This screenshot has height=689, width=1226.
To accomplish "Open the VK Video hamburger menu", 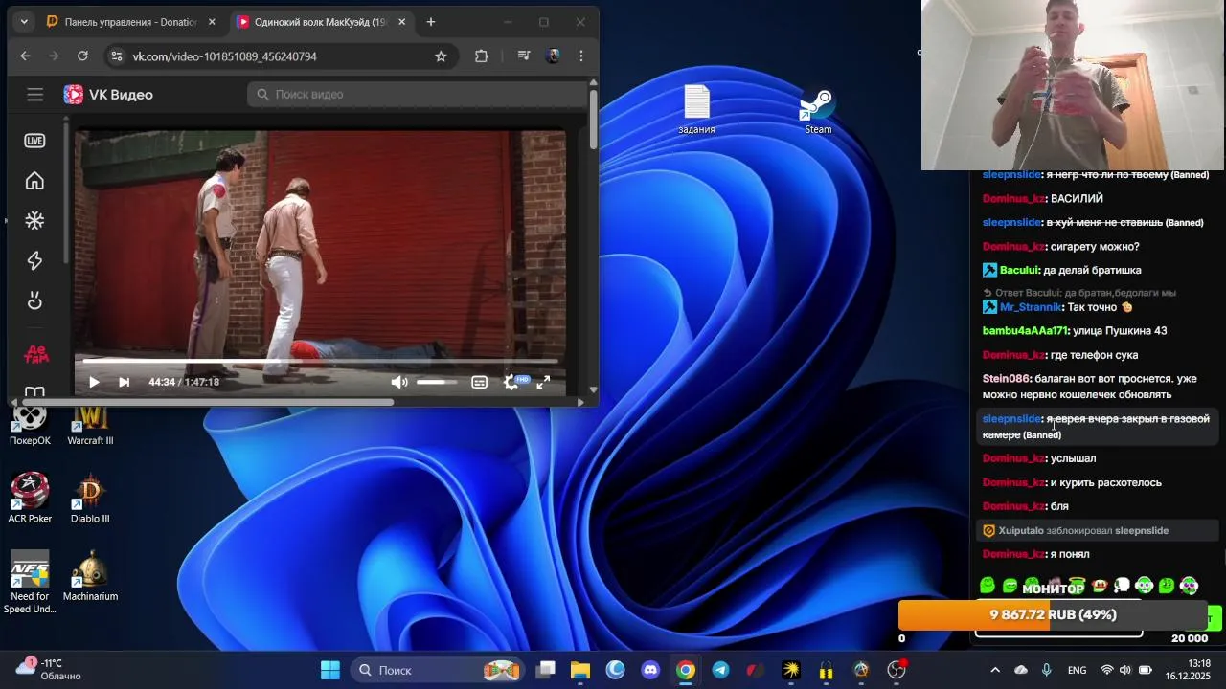I will [x=35, y=94].
